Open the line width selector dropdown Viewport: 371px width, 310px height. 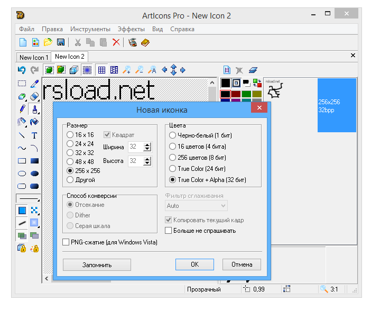(28, 198)
